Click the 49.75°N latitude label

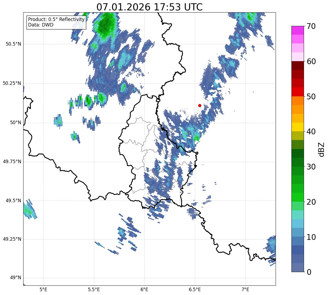point(12,162)
